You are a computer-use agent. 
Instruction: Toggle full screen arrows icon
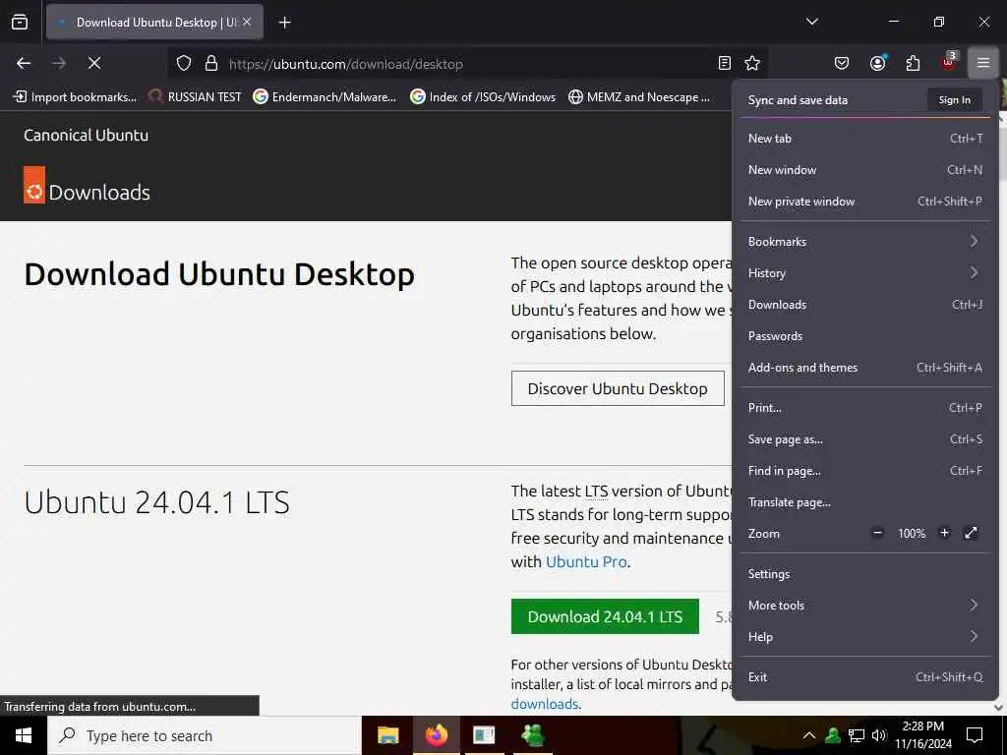click(x=971, y=533)
